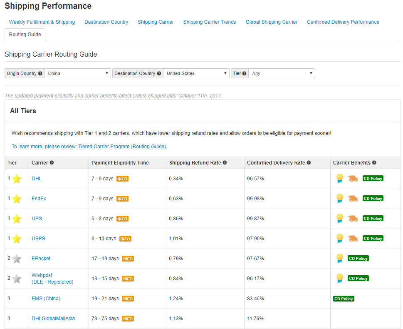Viewport: 403px width, 329px height.
Task: Go to Weekly Fulfillment & Shipping tab
Action: 42,22
